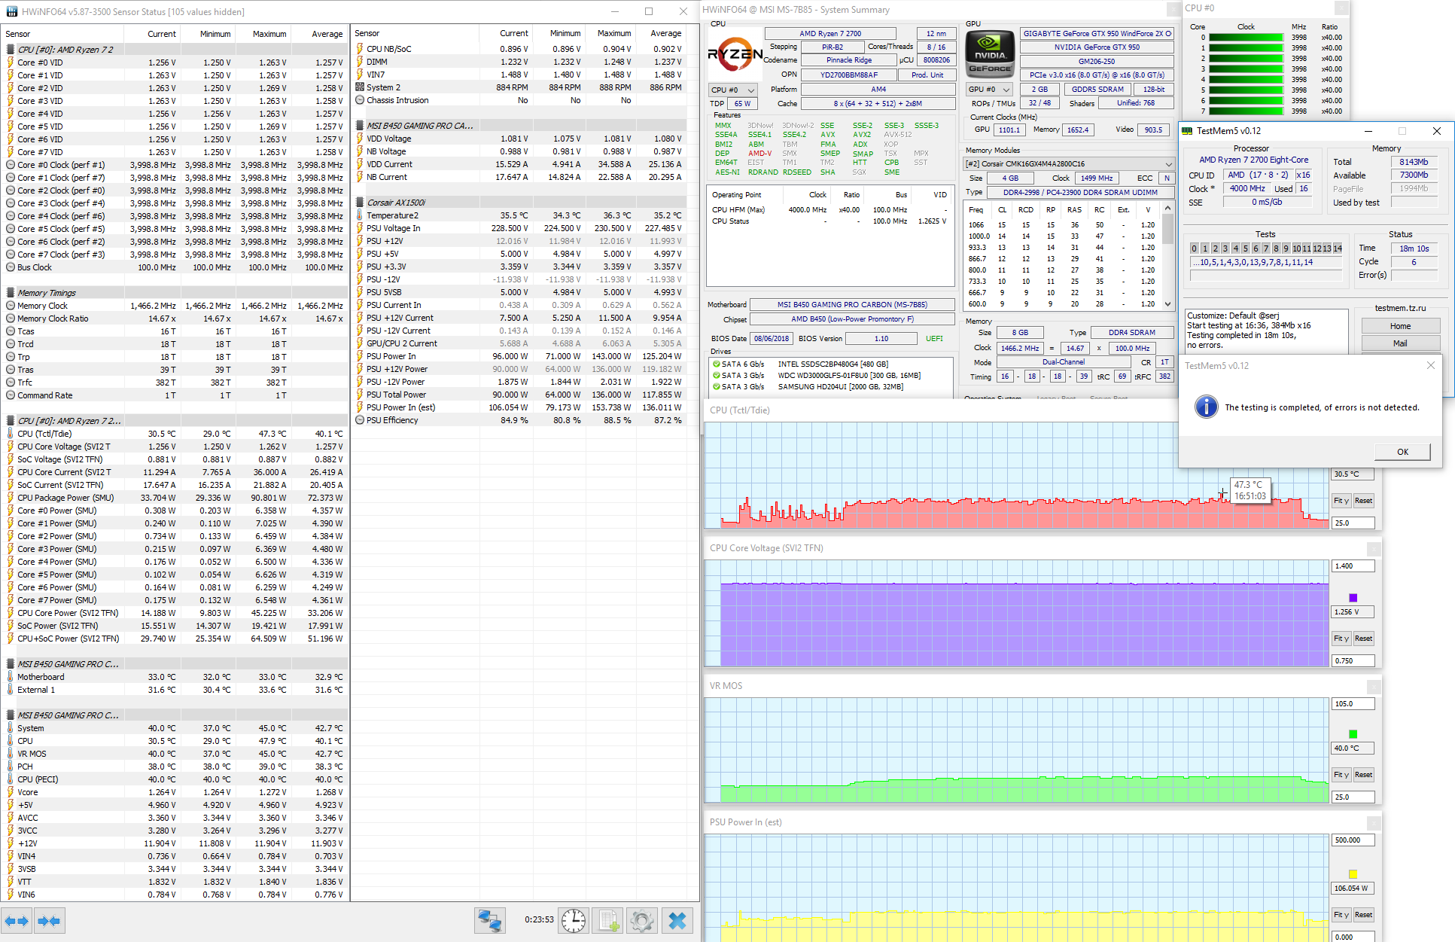The image size is (1455, 942).
Task: Click the Home button in TestMem5
Action: 1400,326
